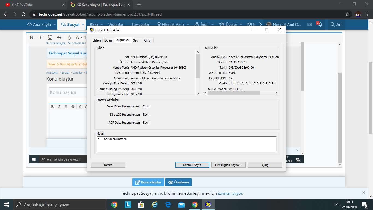Switch to the Ekran tab

click(x=108, y=40)
